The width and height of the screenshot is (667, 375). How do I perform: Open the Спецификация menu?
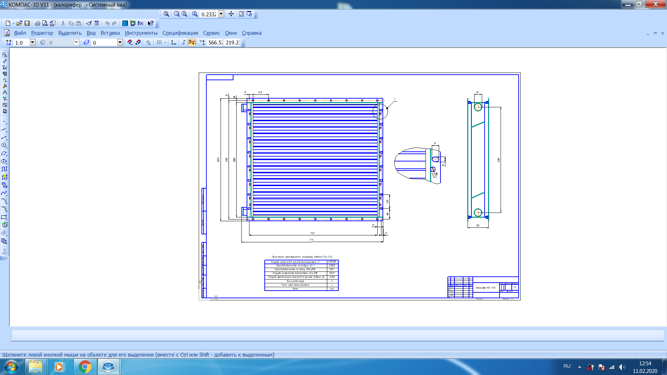point(180,33)
